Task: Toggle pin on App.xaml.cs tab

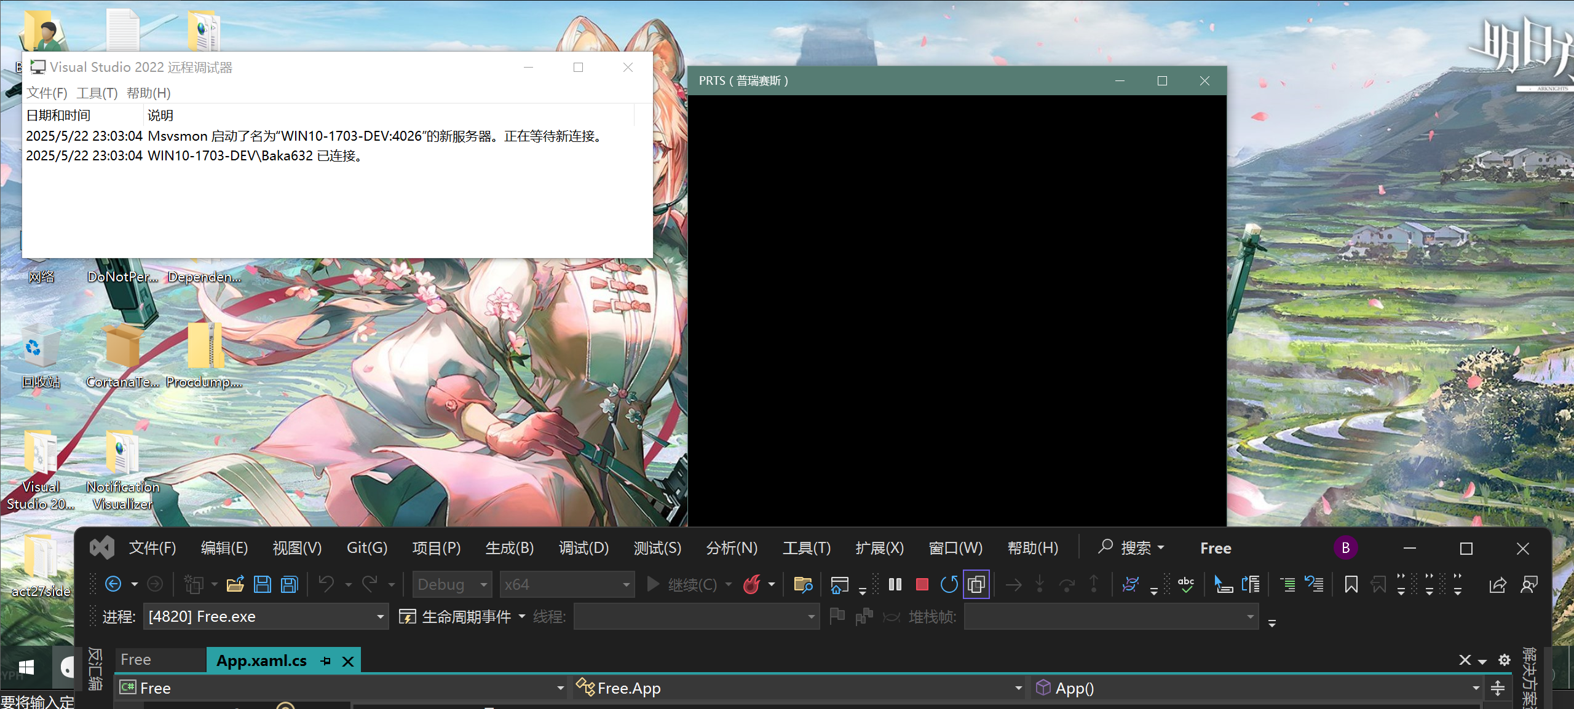Action: (x=326, y=661)
